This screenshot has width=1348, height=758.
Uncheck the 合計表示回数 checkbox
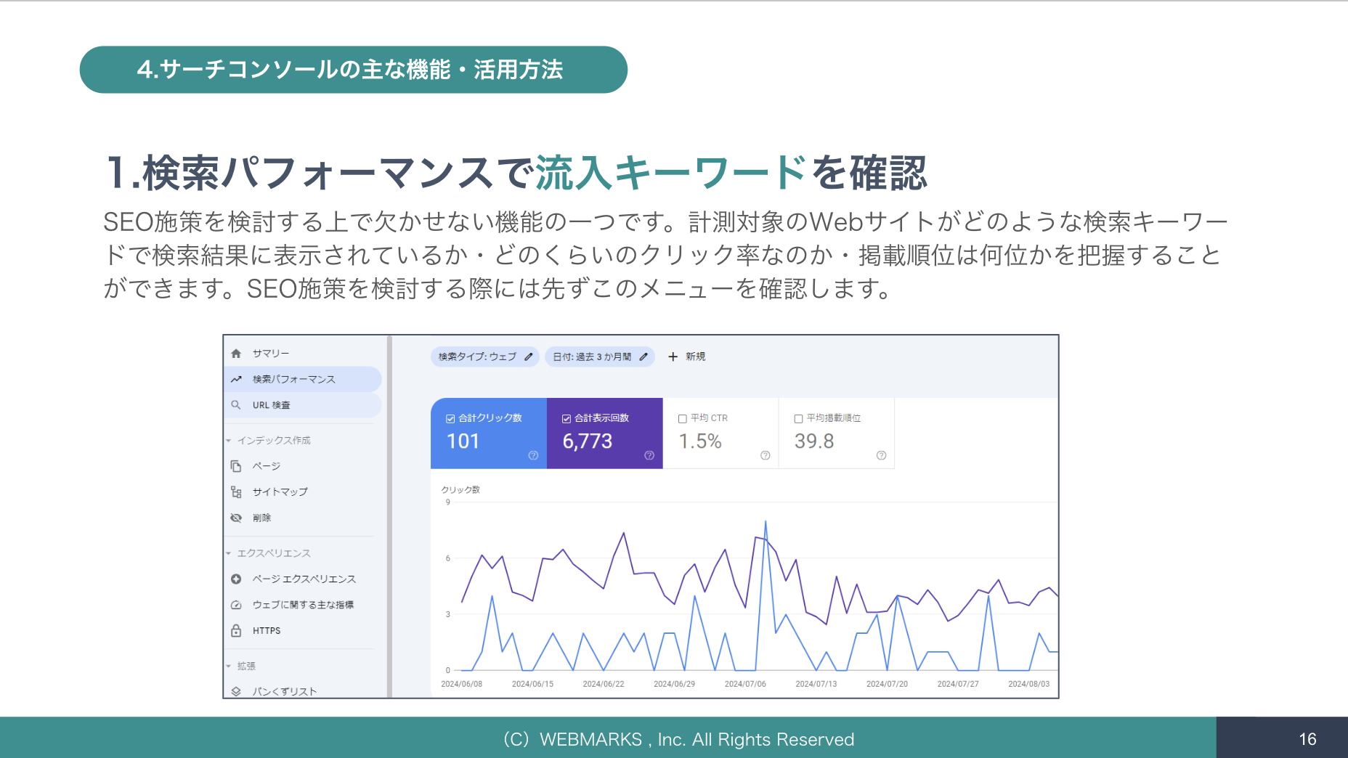567,419
